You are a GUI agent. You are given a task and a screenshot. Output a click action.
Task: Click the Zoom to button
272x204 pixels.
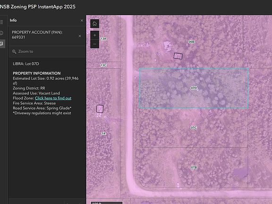coord(22,51)
